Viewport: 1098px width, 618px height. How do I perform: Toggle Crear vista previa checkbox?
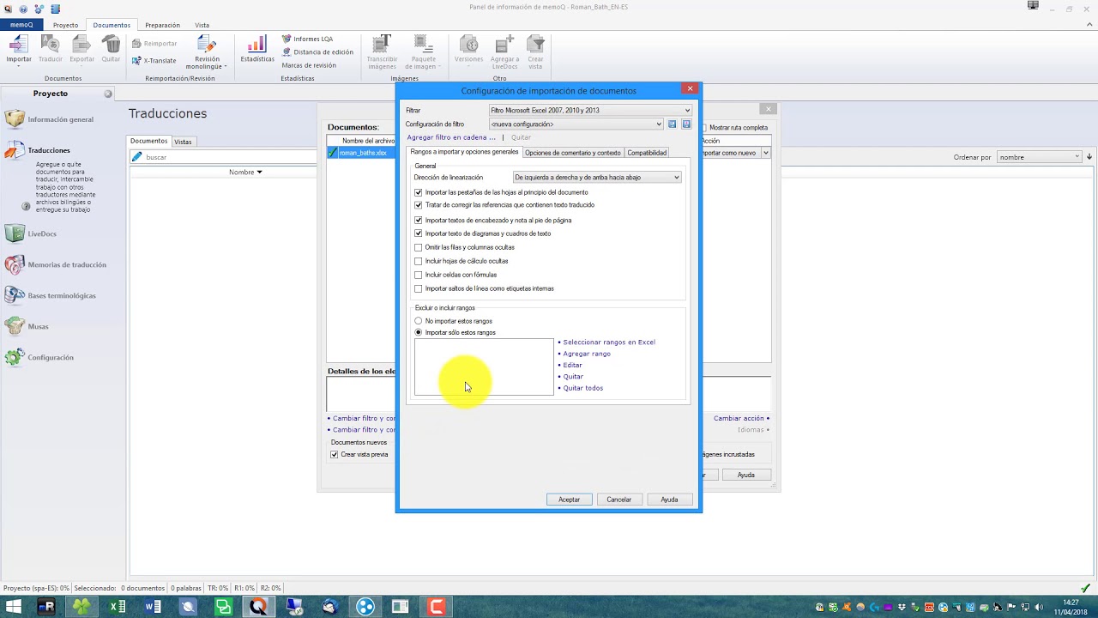click(x=335, y=455)
